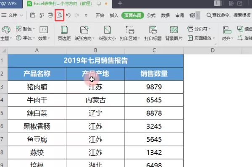Select the 燕饺 cell
Viewport: 252px width, 167px height.
click(x=37, y=152)
